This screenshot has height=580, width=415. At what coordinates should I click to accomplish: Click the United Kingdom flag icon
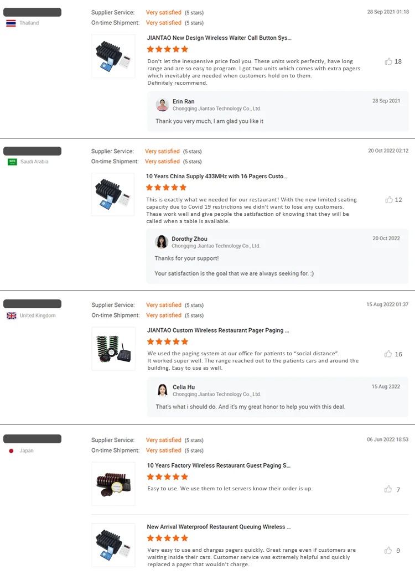click(12, 315)
